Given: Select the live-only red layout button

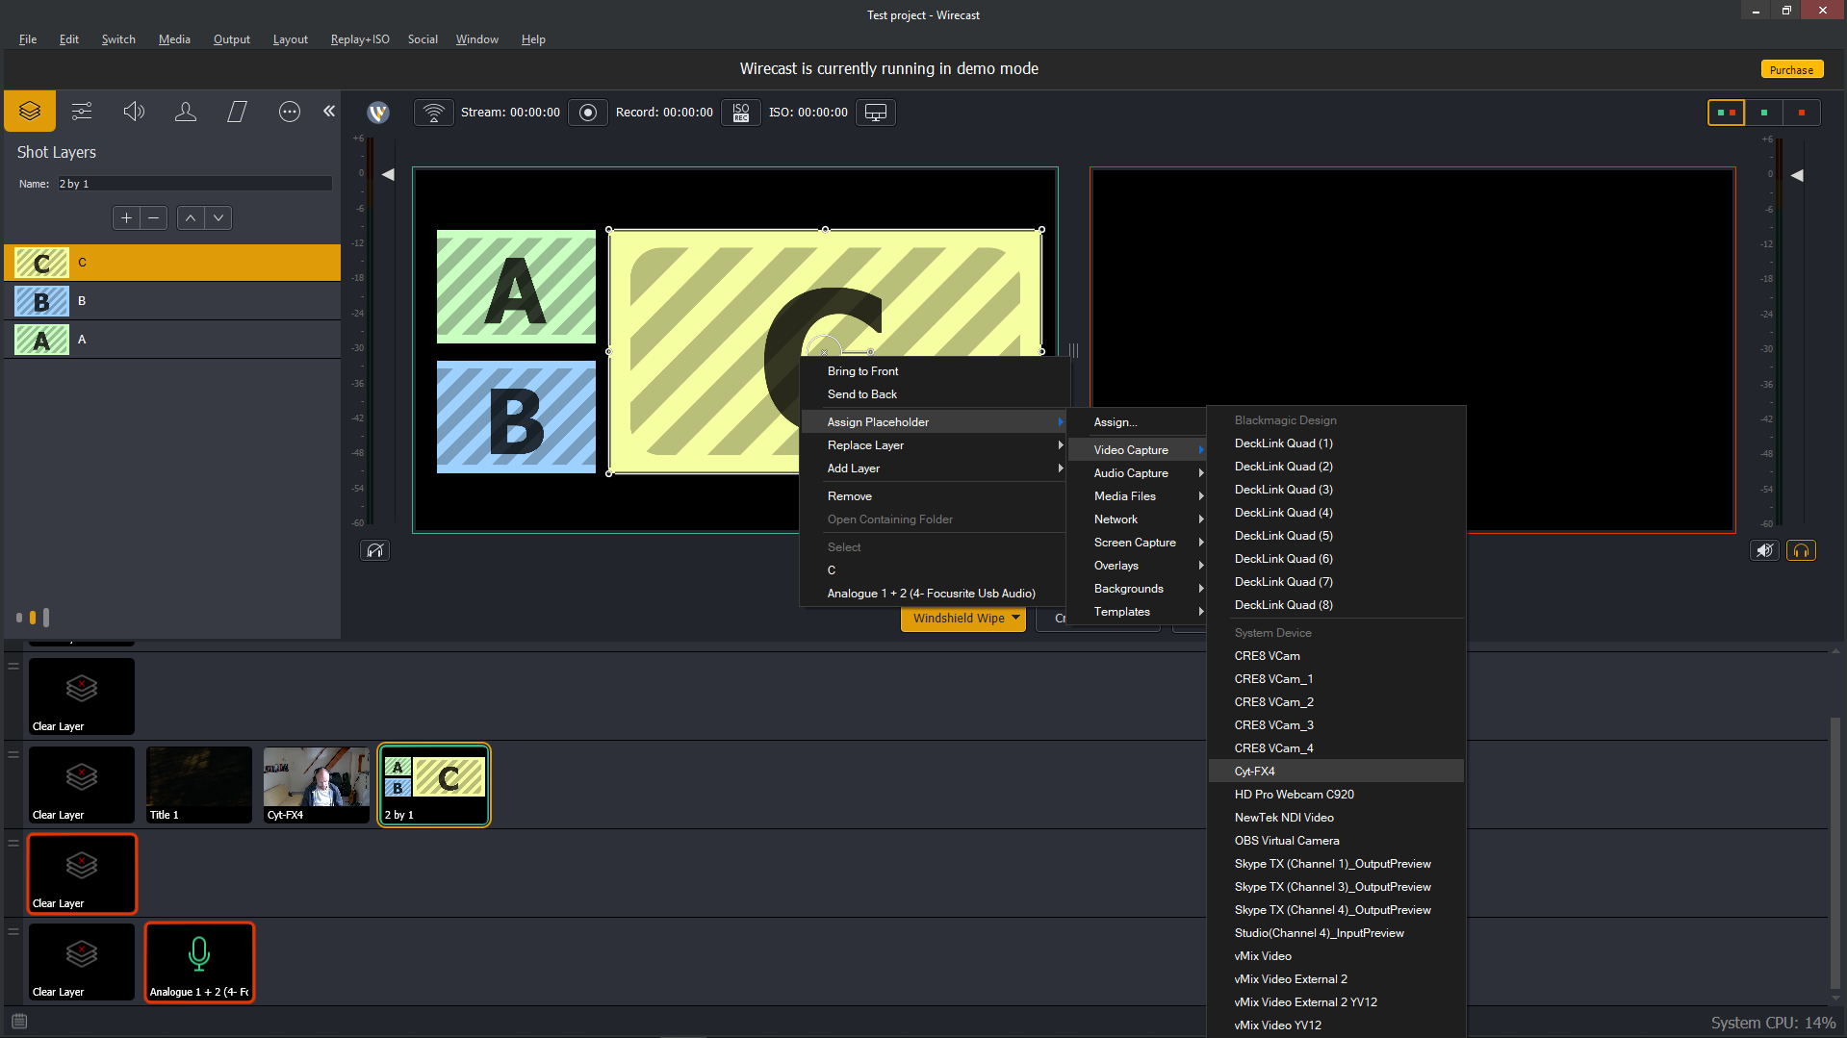Looking at the screenshot, I should 1802,113.
